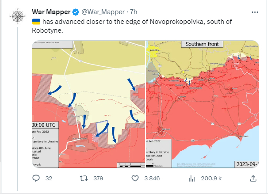268x194 pixels.
Task: Click the reply speech bubble icon
Action: (36, 178)
